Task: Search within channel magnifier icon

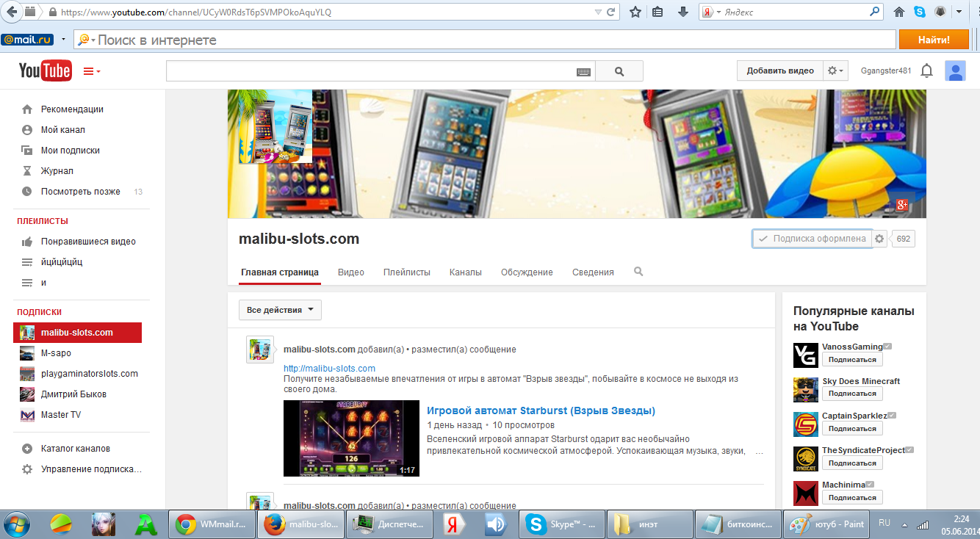Action: 638,272
